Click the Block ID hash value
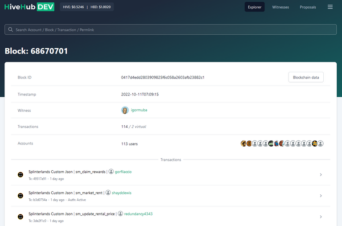The height and width of the screenshot is (226, 342). tap(163, 77)
